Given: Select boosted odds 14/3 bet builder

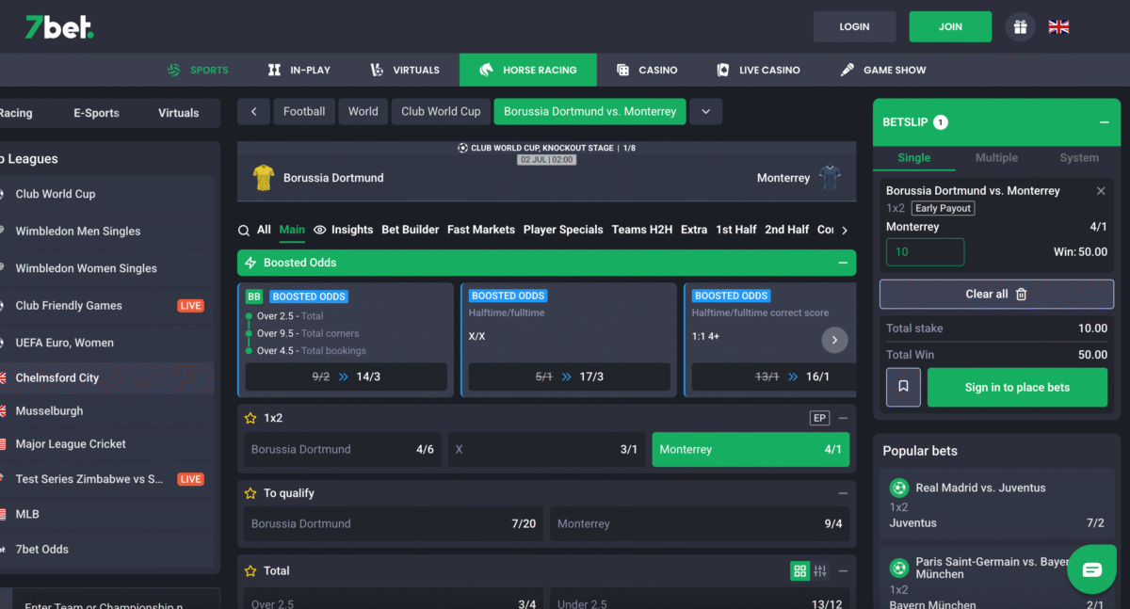Looking at the screenshot, I should pyautogui.click(x=347, y=377).
